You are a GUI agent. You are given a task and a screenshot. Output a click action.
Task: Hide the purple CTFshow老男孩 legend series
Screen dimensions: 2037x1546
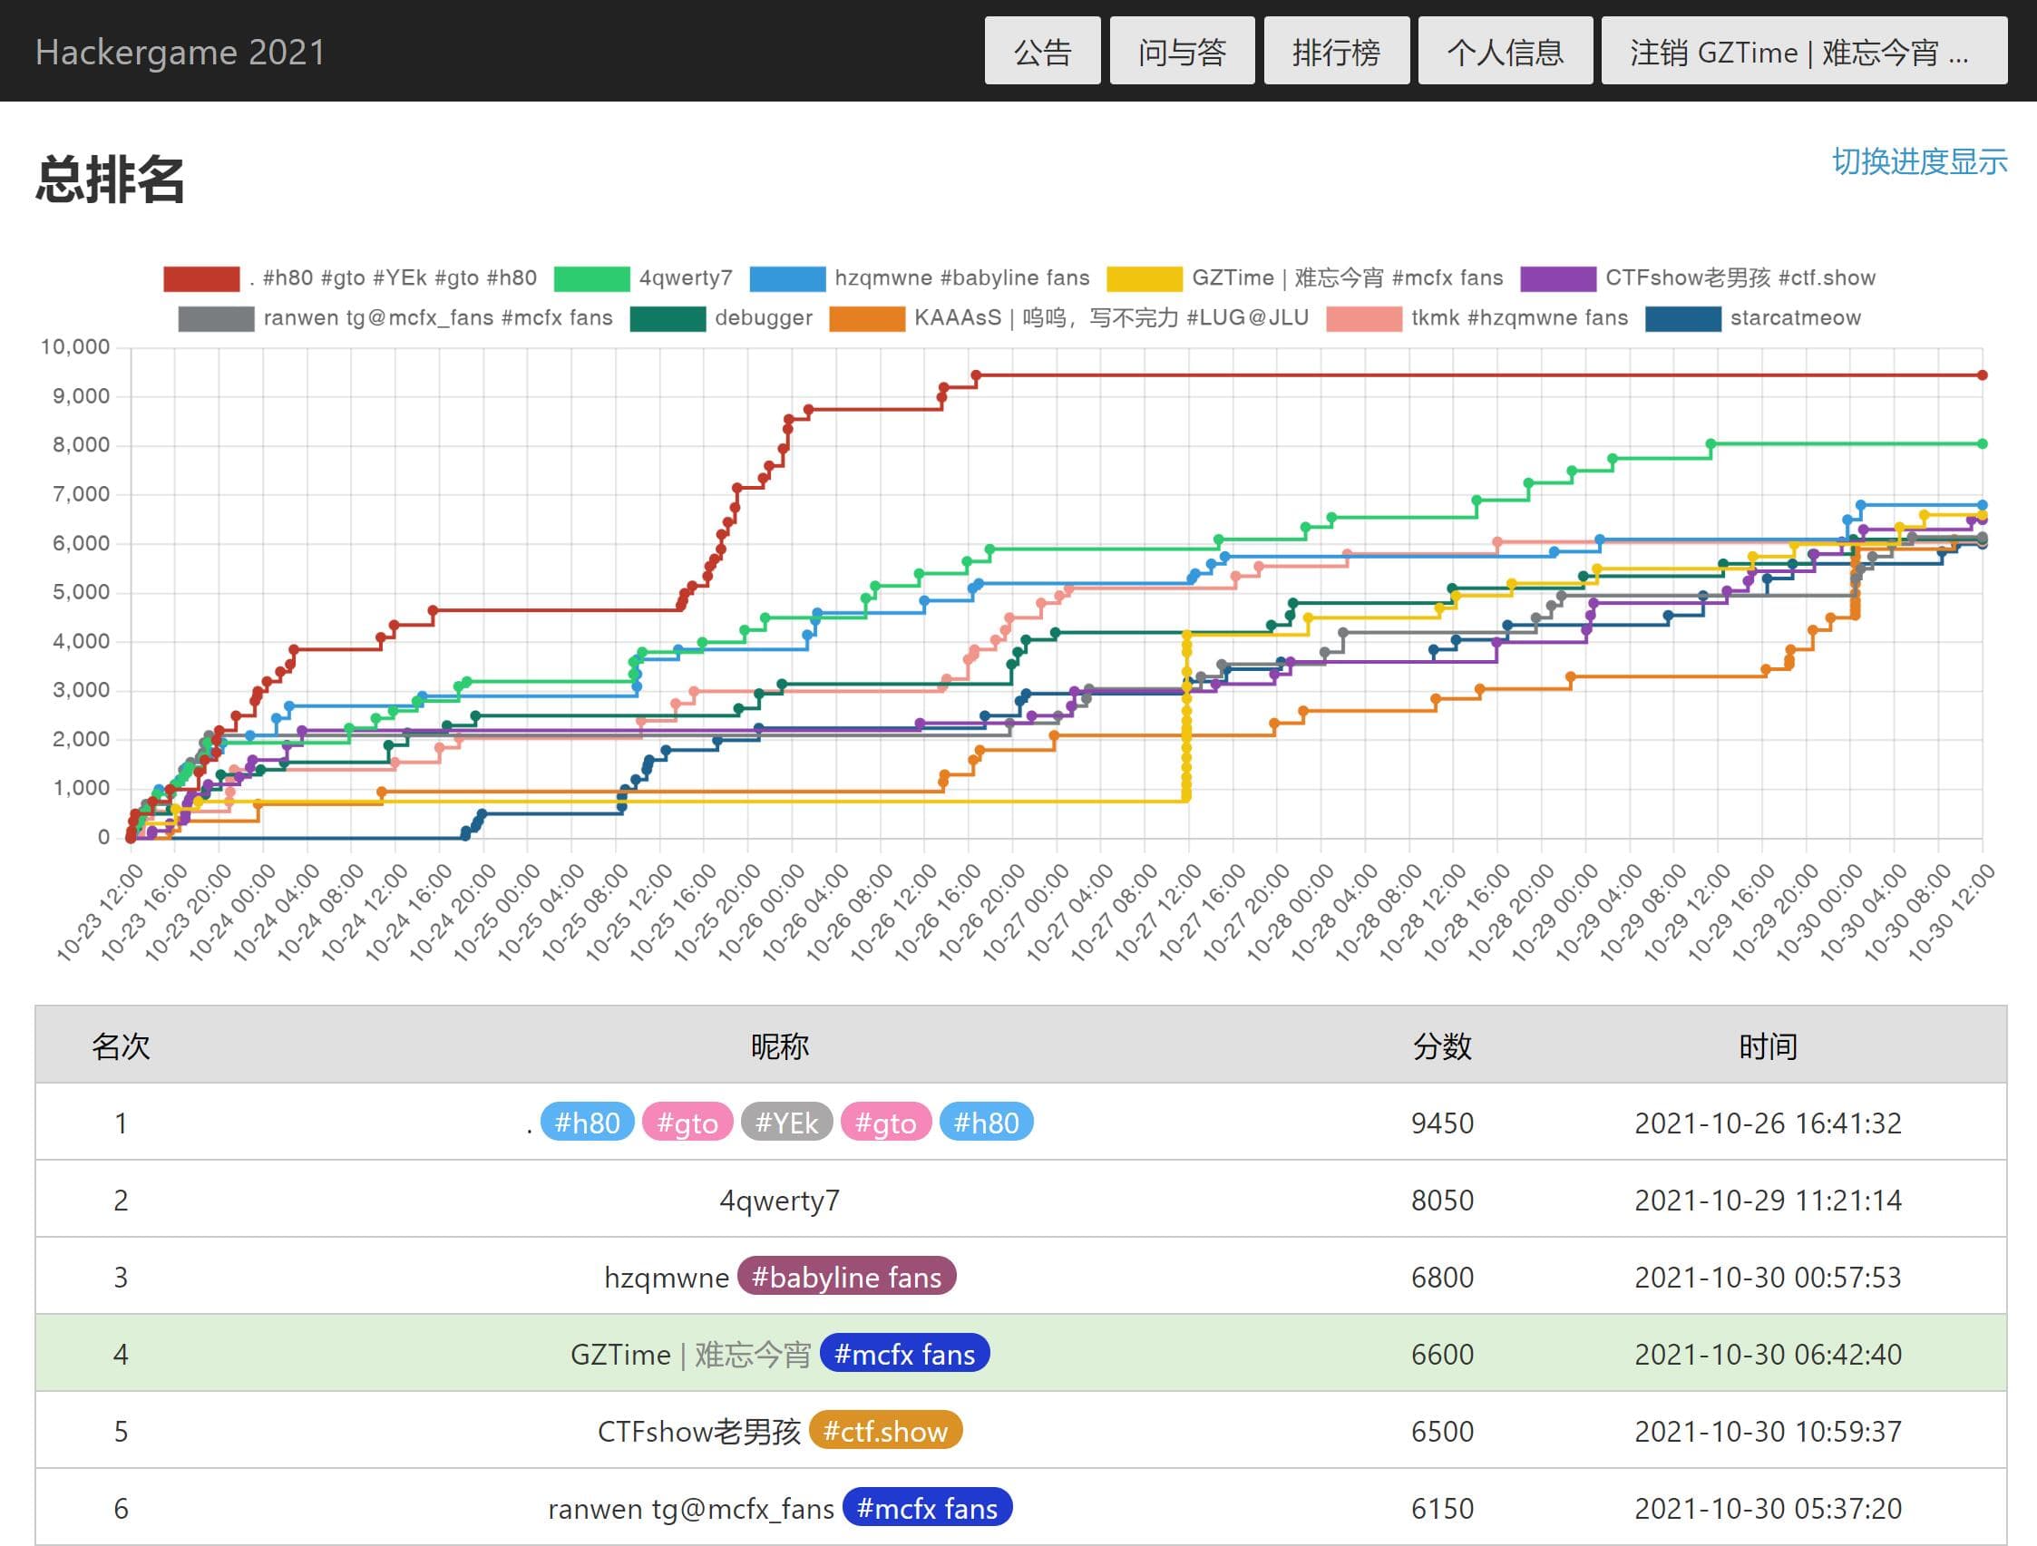pyautogui.click(x=1557, y=278)
